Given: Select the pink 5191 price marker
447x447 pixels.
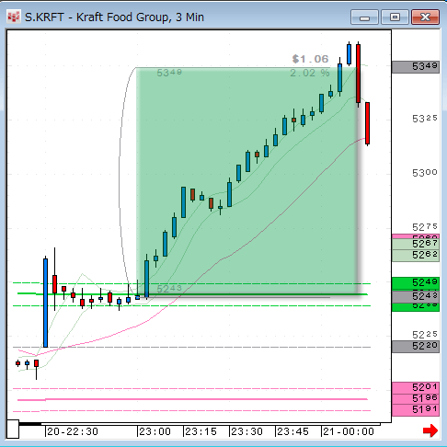Looking at the screenshot, I should pos(416,410).
